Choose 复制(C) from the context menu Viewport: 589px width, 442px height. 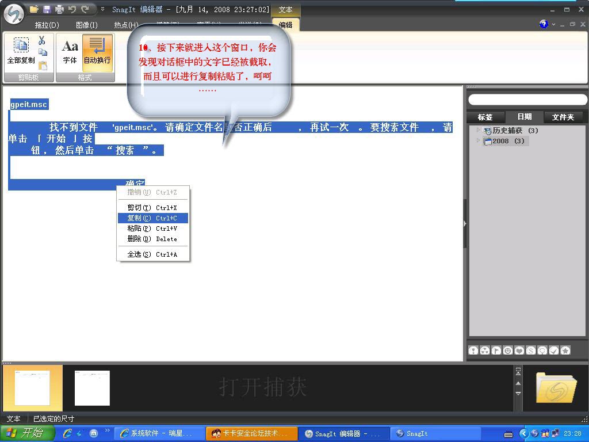tap(153, 218)
